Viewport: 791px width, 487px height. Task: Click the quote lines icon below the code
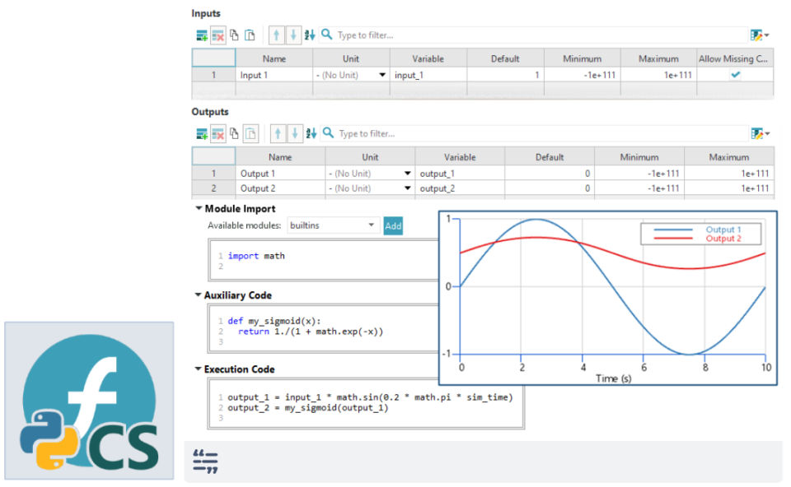click(x=205, y=462)
